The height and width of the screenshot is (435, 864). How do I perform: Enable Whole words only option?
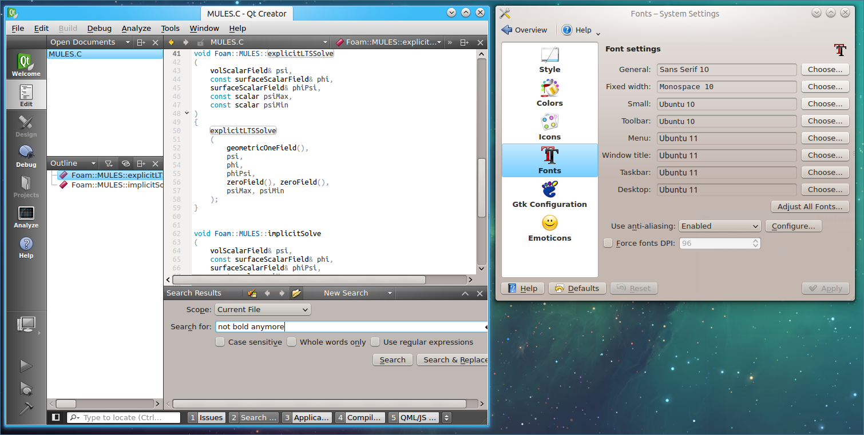pos(291,342)
